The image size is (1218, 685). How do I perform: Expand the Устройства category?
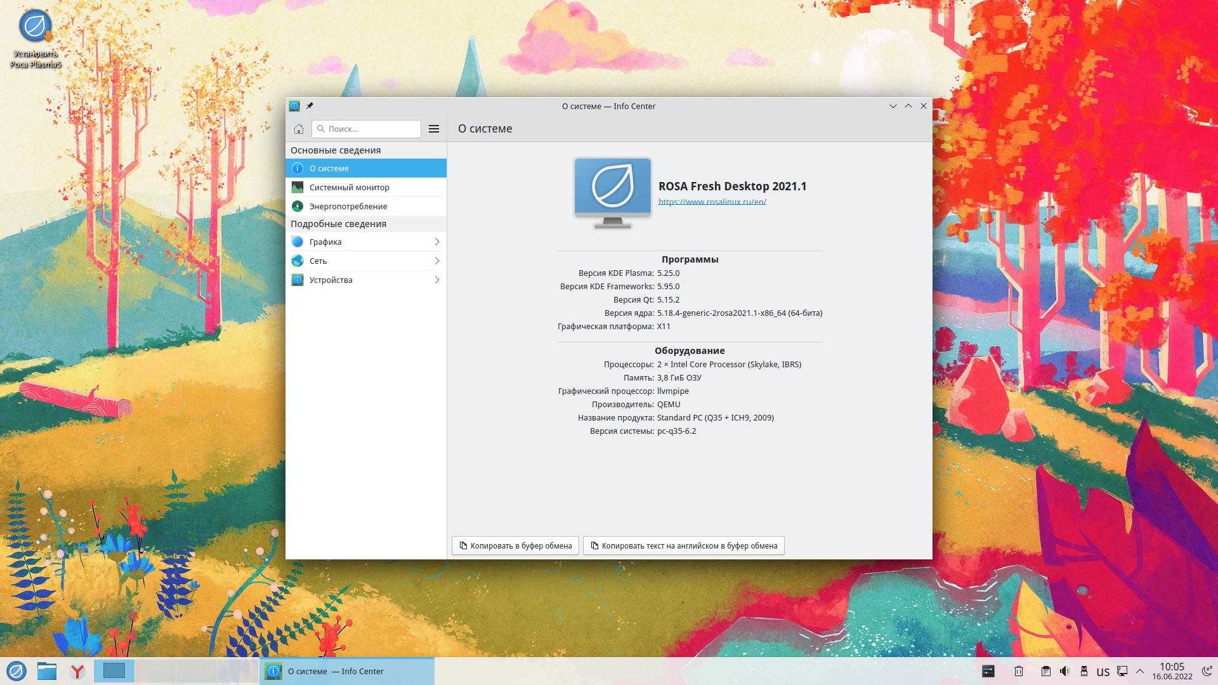coord(365,280)
